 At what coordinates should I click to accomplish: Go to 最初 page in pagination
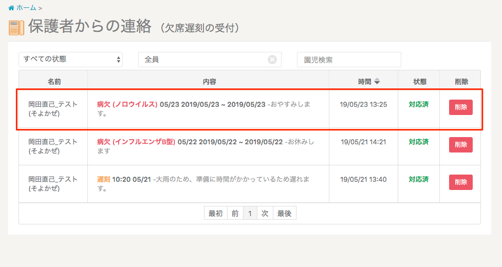(x=215, y=214)
